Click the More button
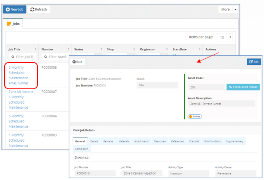 [225, 10]
